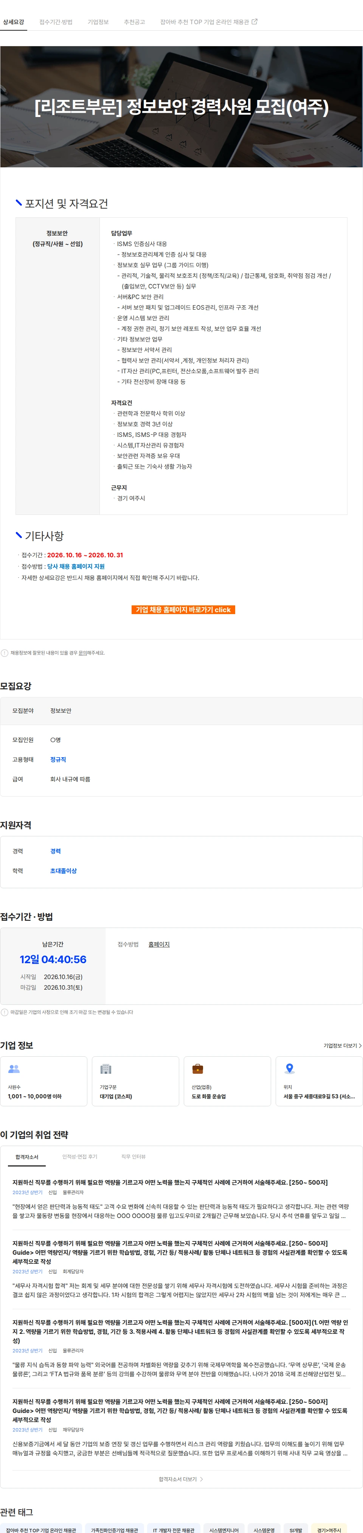This screenshot has width=363, height=1533.
Task: Switch to the 접수기간·방법 tab
Action: (x=56, y=22)
